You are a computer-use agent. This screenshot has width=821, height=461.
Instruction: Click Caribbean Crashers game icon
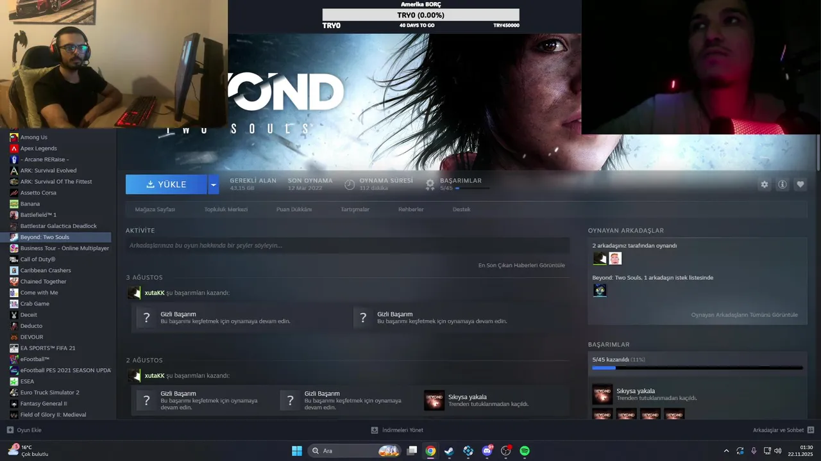point(14,270)
